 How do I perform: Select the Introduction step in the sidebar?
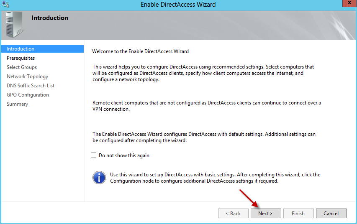pyautogui.click(x=21, y=49)
